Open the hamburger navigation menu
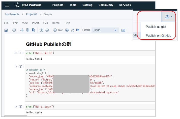 pyautogui.click(x=7, y=5)
